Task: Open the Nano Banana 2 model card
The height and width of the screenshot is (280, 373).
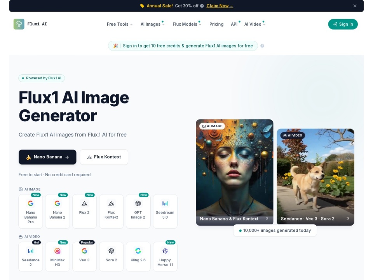Action: 58,211
